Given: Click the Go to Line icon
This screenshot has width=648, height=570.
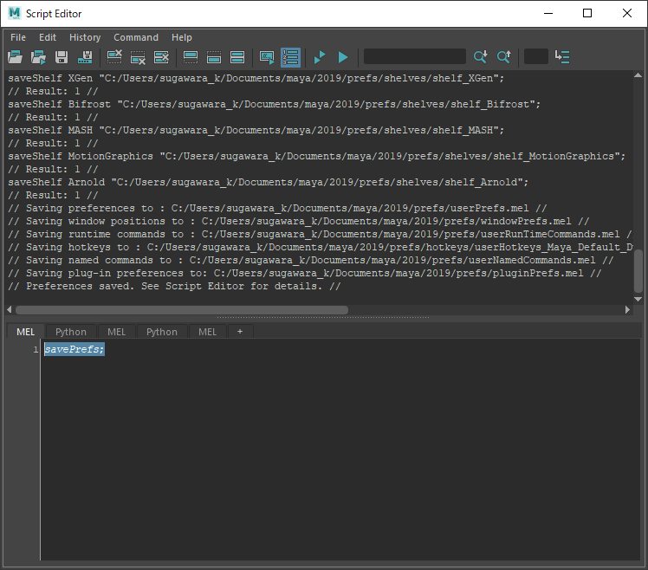Looking at the screenshot, I should tap(562, 57).
